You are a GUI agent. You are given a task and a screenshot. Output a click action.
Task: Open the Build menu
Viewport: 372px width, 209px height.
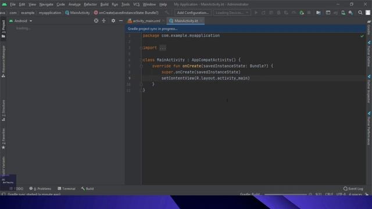tap(105, 4)
